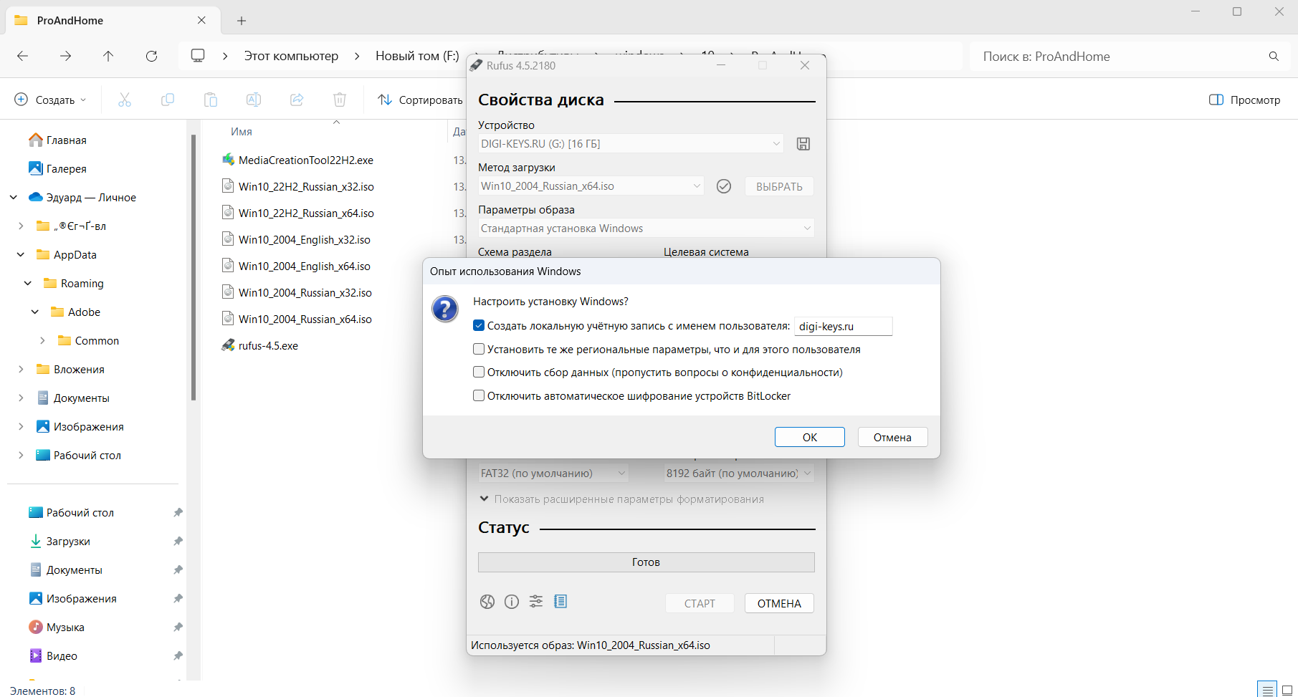Screen dimensions: 1298x697
Task: Click the username field digi-keys.ru
Action: point(843,327)
